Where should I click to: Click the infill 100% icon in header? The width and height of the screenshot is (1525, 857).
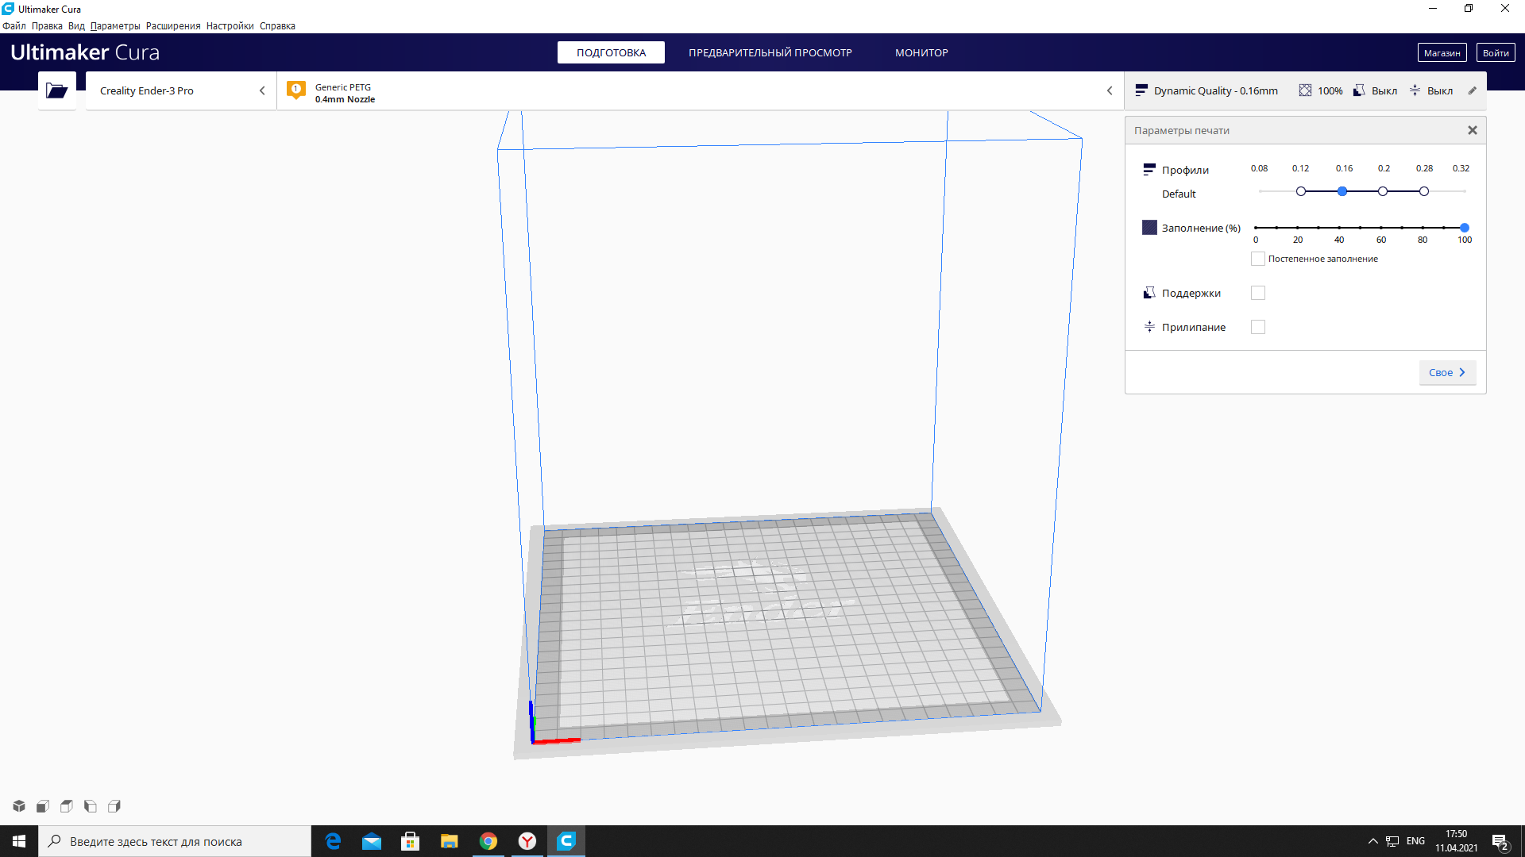pyautogui.click(x=1305, y=90)
